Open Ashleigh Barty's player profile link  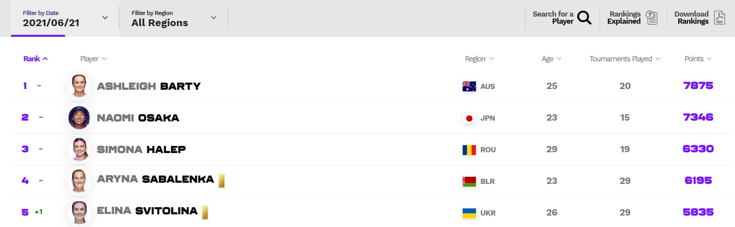[x=149, y=86]
